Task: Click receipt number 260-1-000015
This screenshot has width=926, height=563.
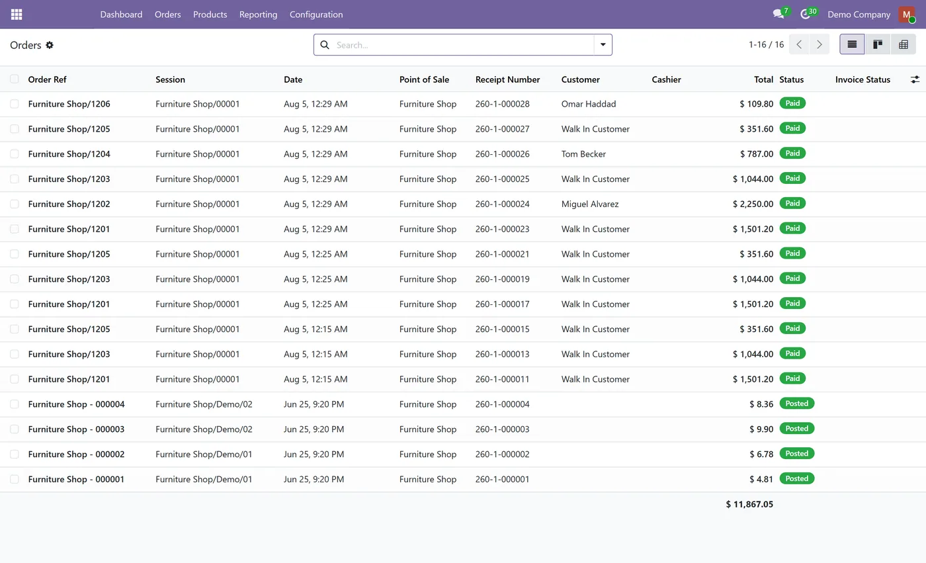Action: point(502,329)
